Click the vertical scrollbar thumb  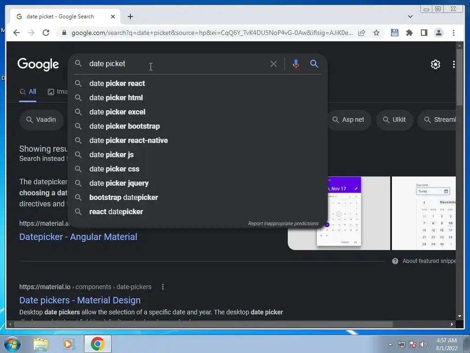(459, 78)
